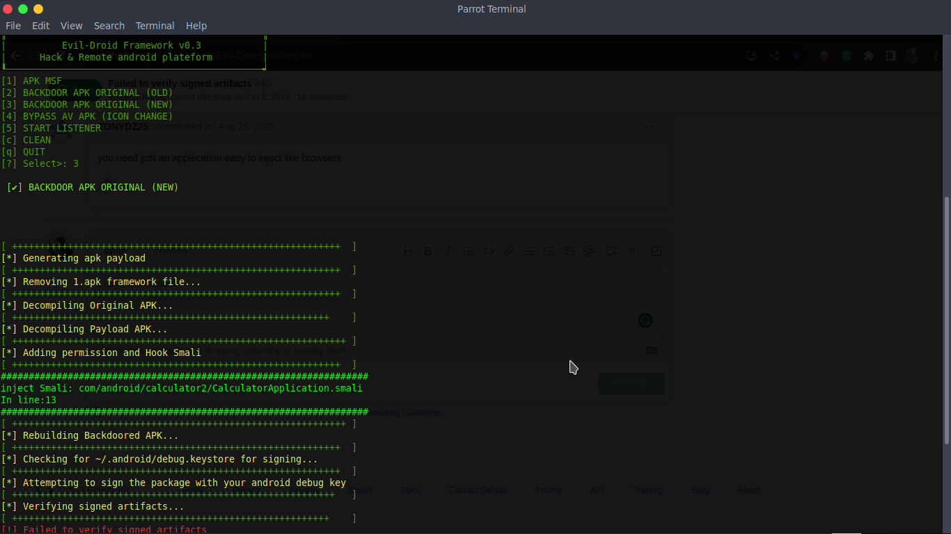
Task: Open the Terminal menu
Action: (x=155, y=25)
